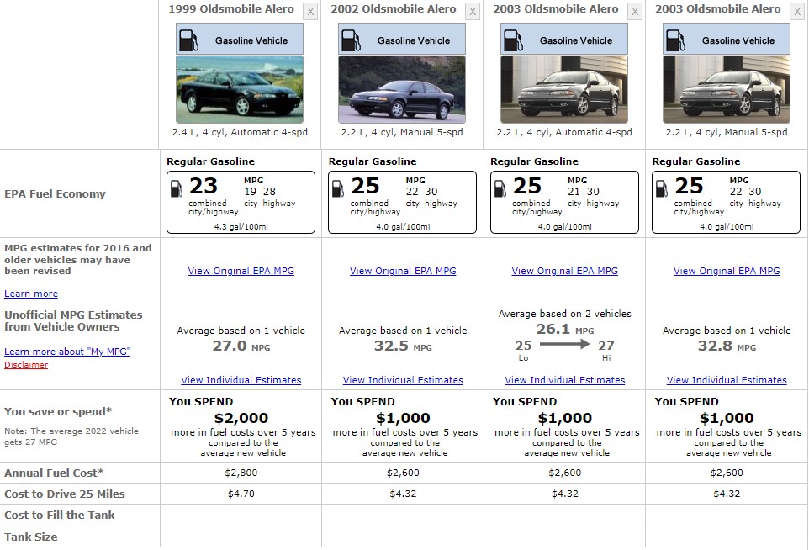Click small pump icon beside 23 combined MPG

[x=177, y=188]
